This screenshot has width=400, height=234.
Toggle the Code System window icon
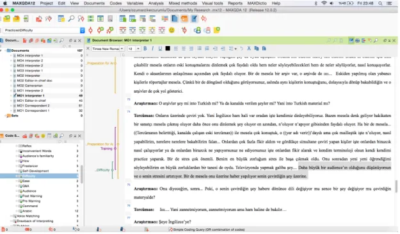[x=184, y=19]
